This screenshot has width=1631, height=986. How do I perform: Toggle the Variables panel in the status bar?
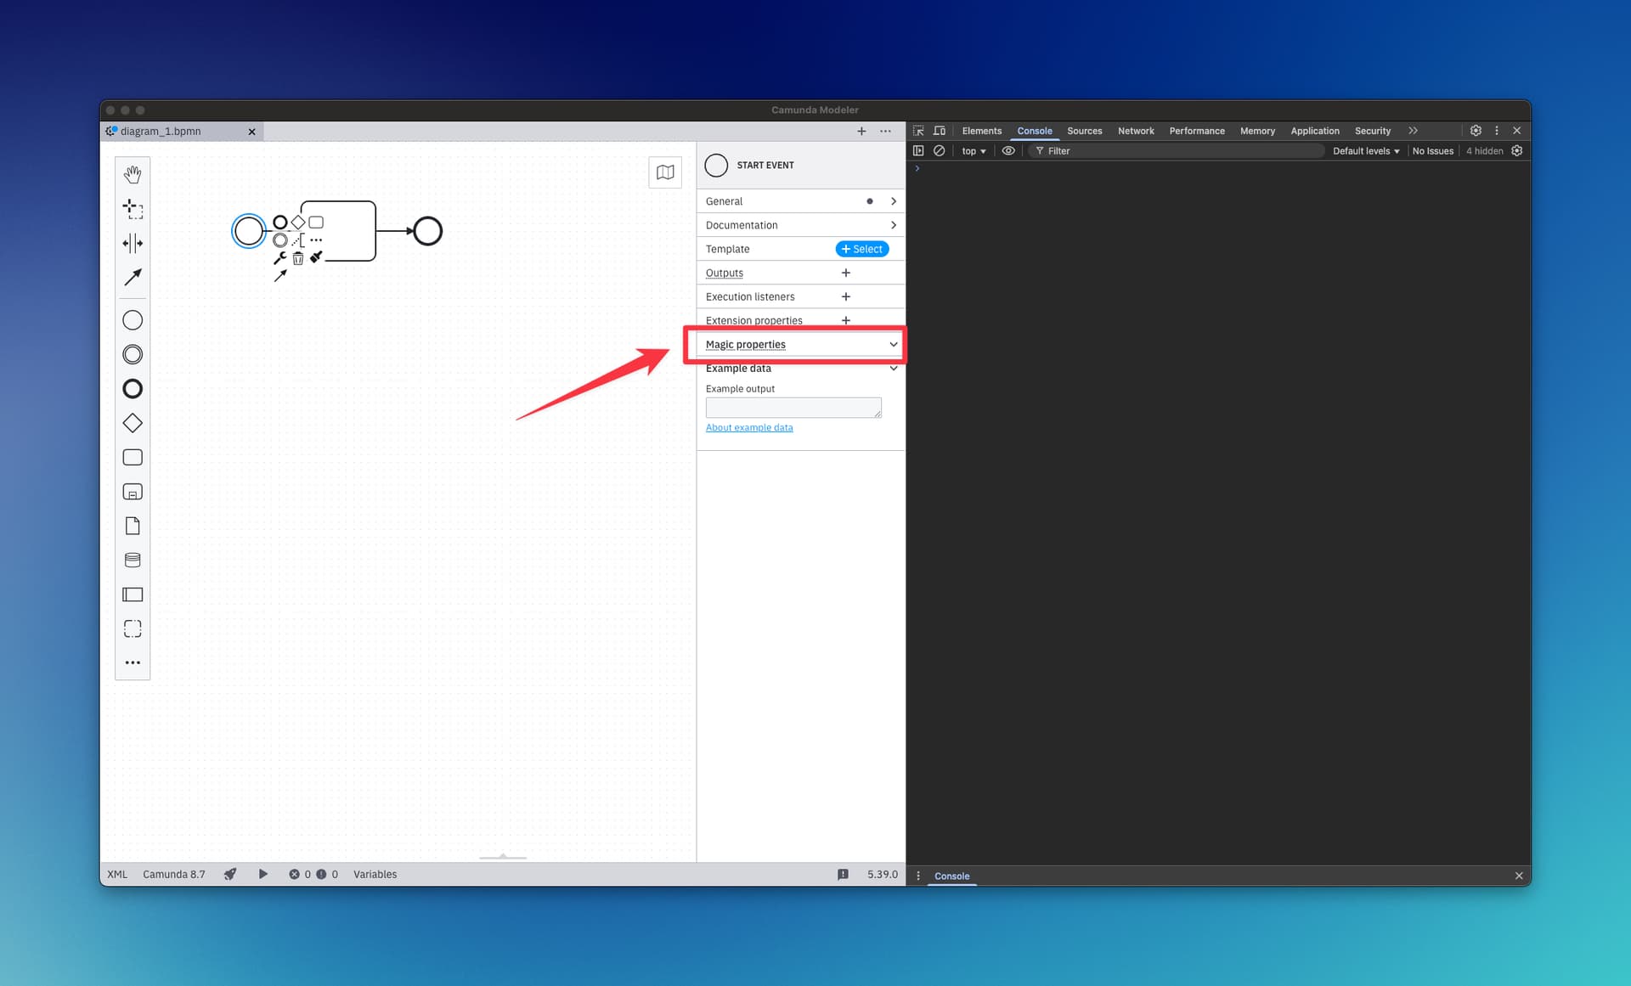coord(375,874)
